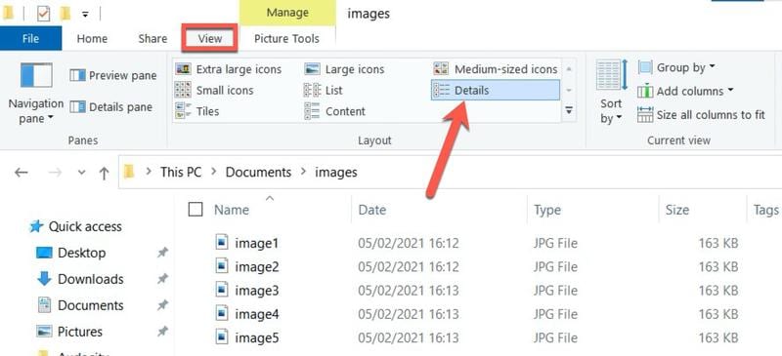Toggle the Details pane
The height and width of the screenshot is (356, 782).
click(110, 107)
